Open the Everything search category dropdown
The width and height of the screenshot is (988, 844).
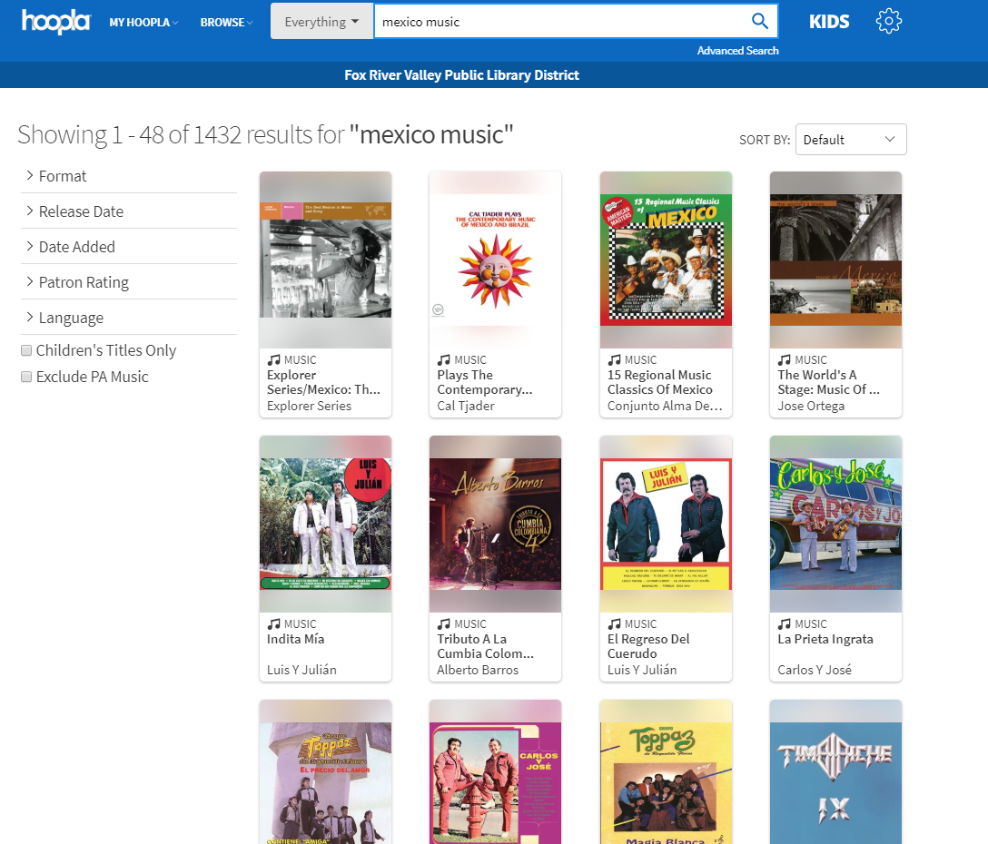(x=321, y=22)
